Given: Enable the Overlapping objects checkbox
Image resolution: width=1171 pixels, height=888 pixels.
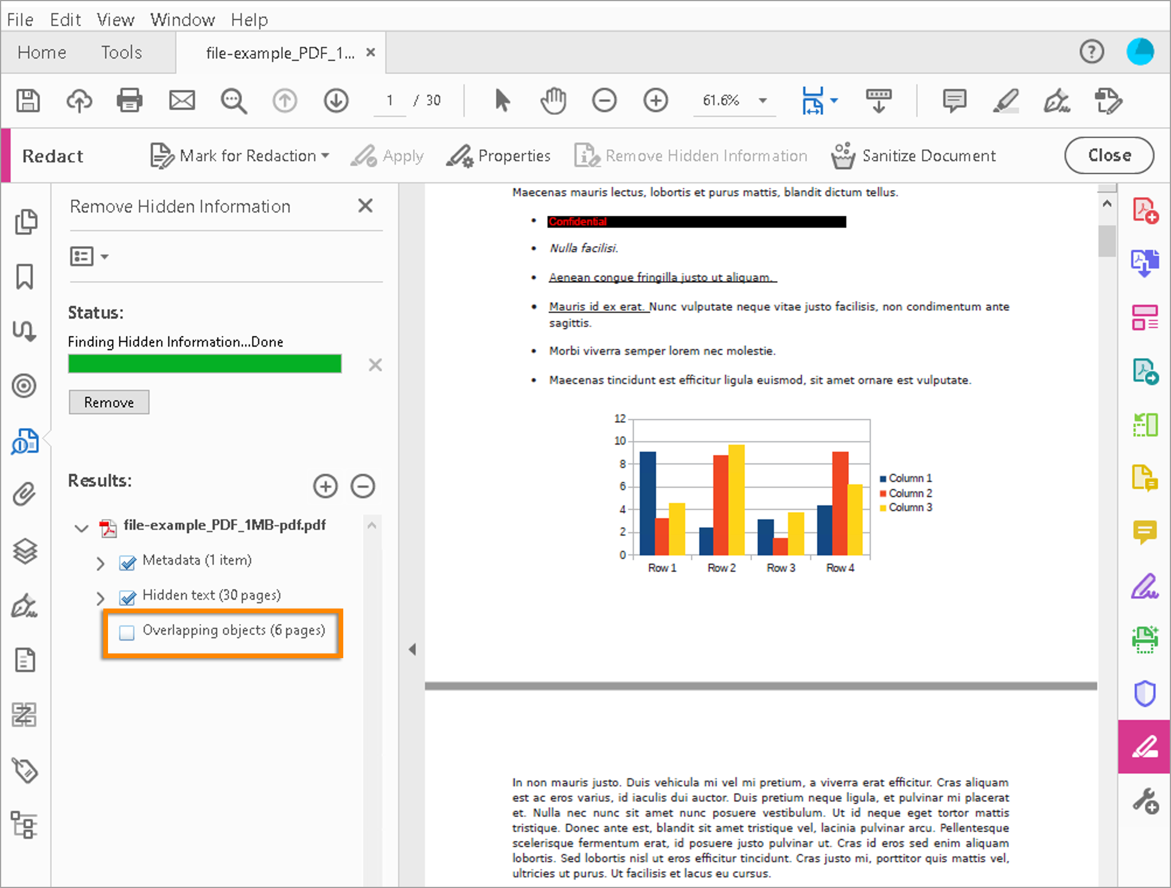Looking at the screenshot, I should point(126,632).
